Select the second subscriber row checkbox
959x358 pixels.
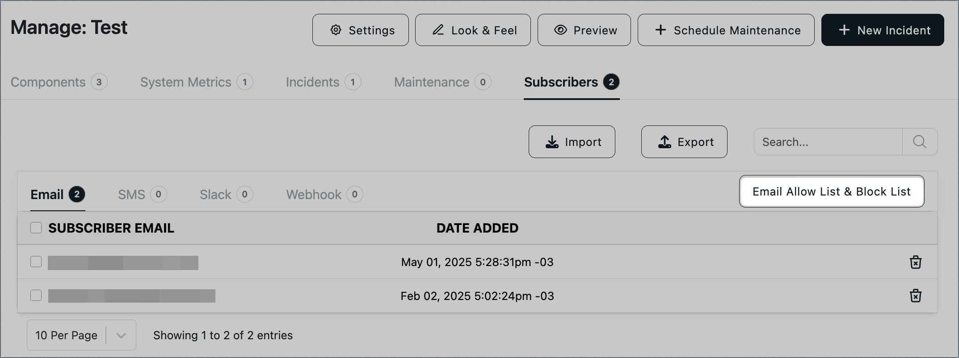tap(36, 296)
